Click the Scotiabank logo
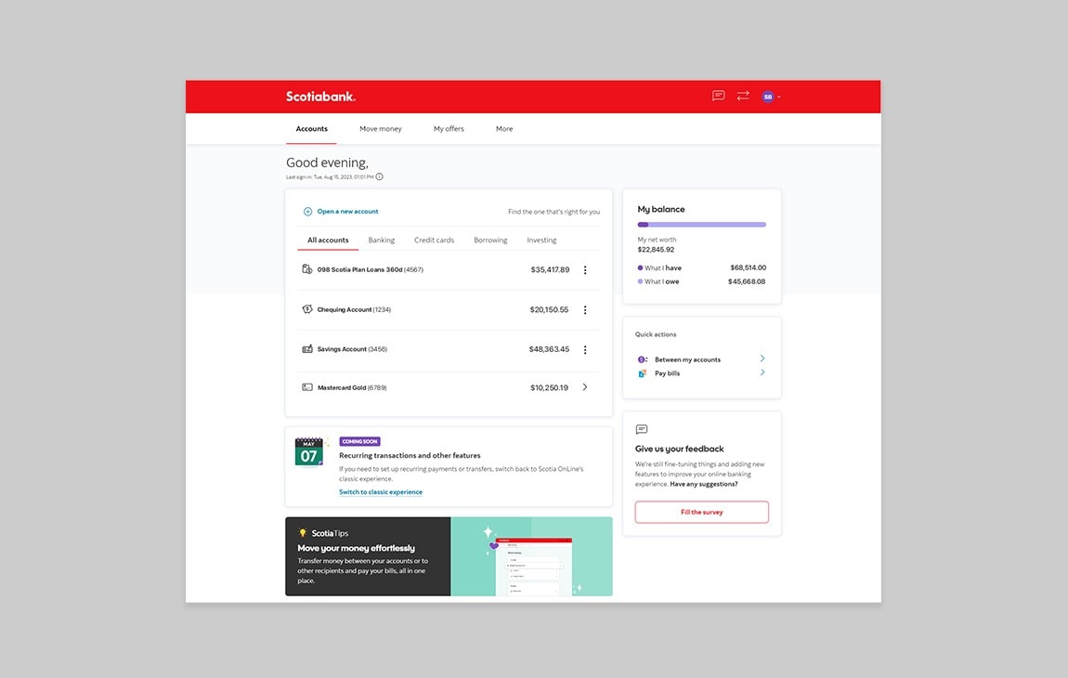 pyautogui.click(x=320, y=97)
